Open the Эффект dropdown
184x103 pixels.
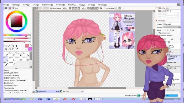click(172, 11)
